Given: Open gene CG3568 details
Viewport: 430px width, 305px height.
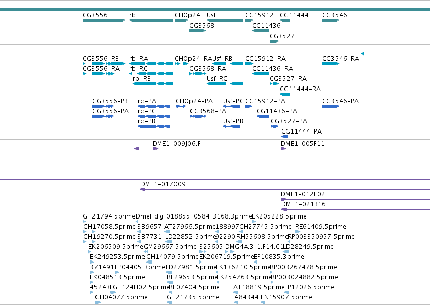Looking at the screenshot, I should pyautogui.click(x=198, y=31).
